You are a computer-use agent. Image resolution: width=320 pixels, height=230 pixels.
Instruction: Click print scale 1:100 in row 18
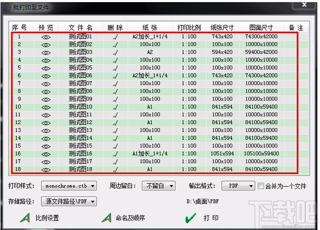pos(189,169)
